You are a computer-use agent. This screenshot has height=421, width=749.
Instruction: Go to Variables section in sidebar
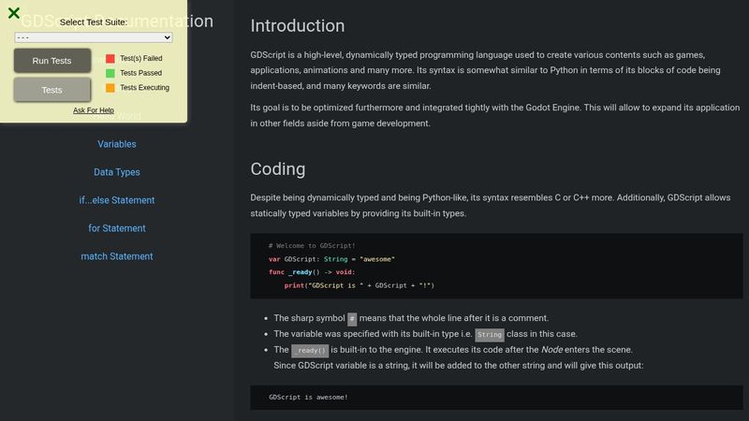click(x=116, y=144)
